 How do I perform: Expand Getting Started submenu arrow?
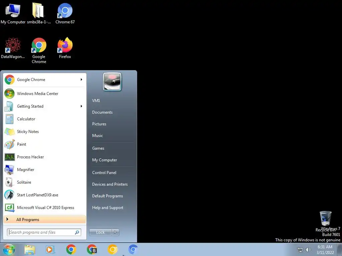(x=81, y=106)
